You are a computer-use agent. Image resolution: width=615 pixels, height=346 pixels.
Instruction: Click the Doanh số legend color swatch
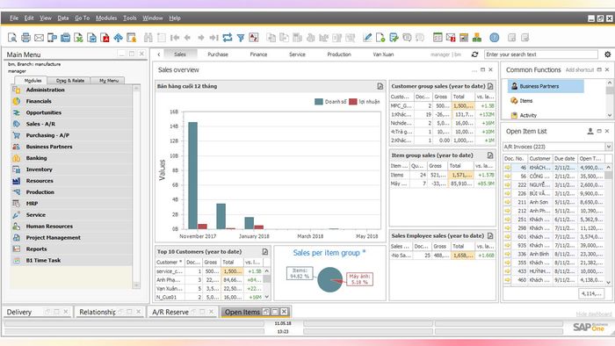click(318, 102)
